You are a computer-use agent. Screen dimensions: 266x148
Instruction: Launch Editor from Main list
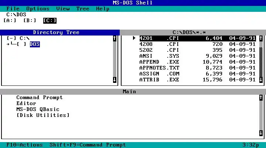tap(26, 103)
